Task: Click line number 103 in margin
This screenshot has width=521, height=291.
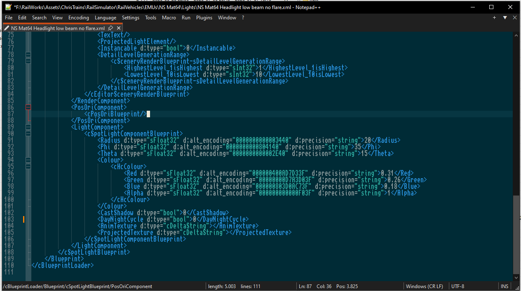Action: pos(9,219)
